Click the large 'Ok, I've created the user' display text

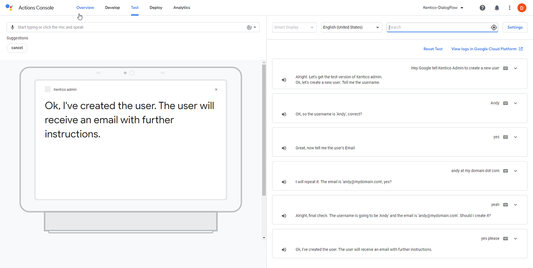130,120
